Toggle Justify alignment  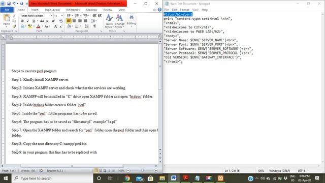point(85,21)
